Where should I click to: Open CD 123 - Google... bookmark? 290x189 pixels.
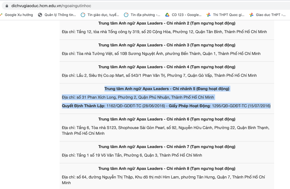(x=183, y=15)
